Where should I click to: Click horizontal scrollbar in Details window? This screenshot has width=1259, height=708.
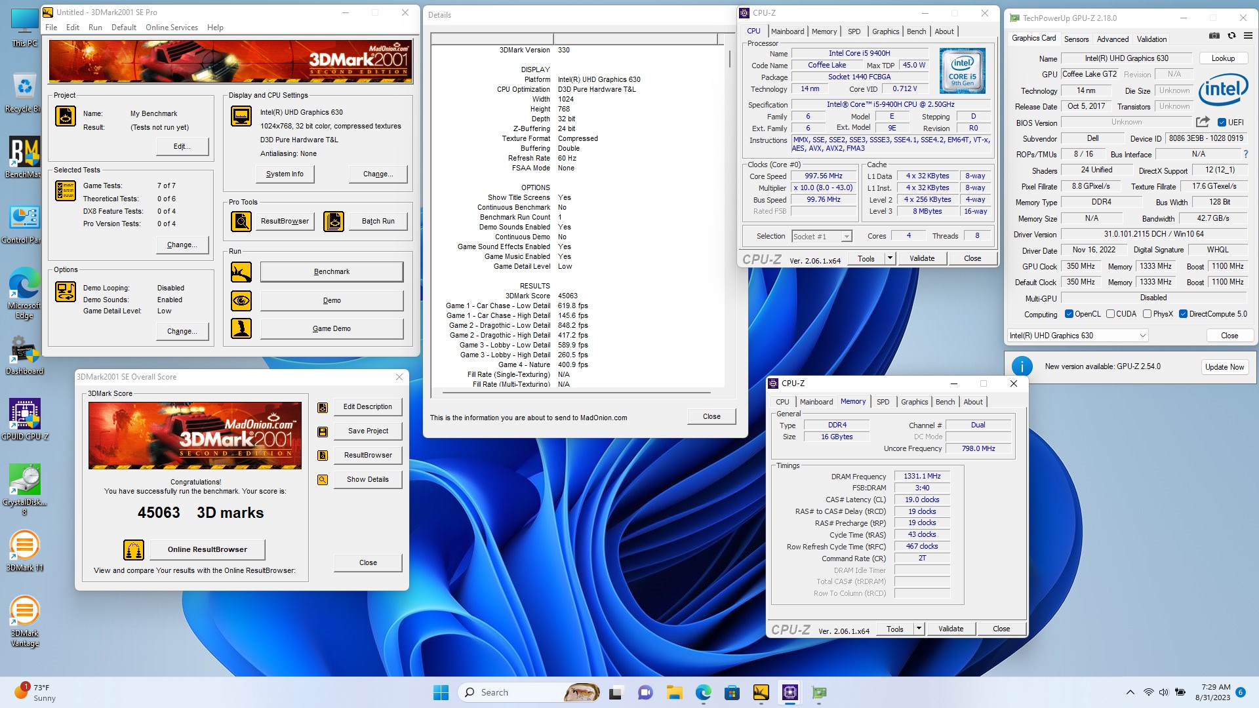pos(576,393)
